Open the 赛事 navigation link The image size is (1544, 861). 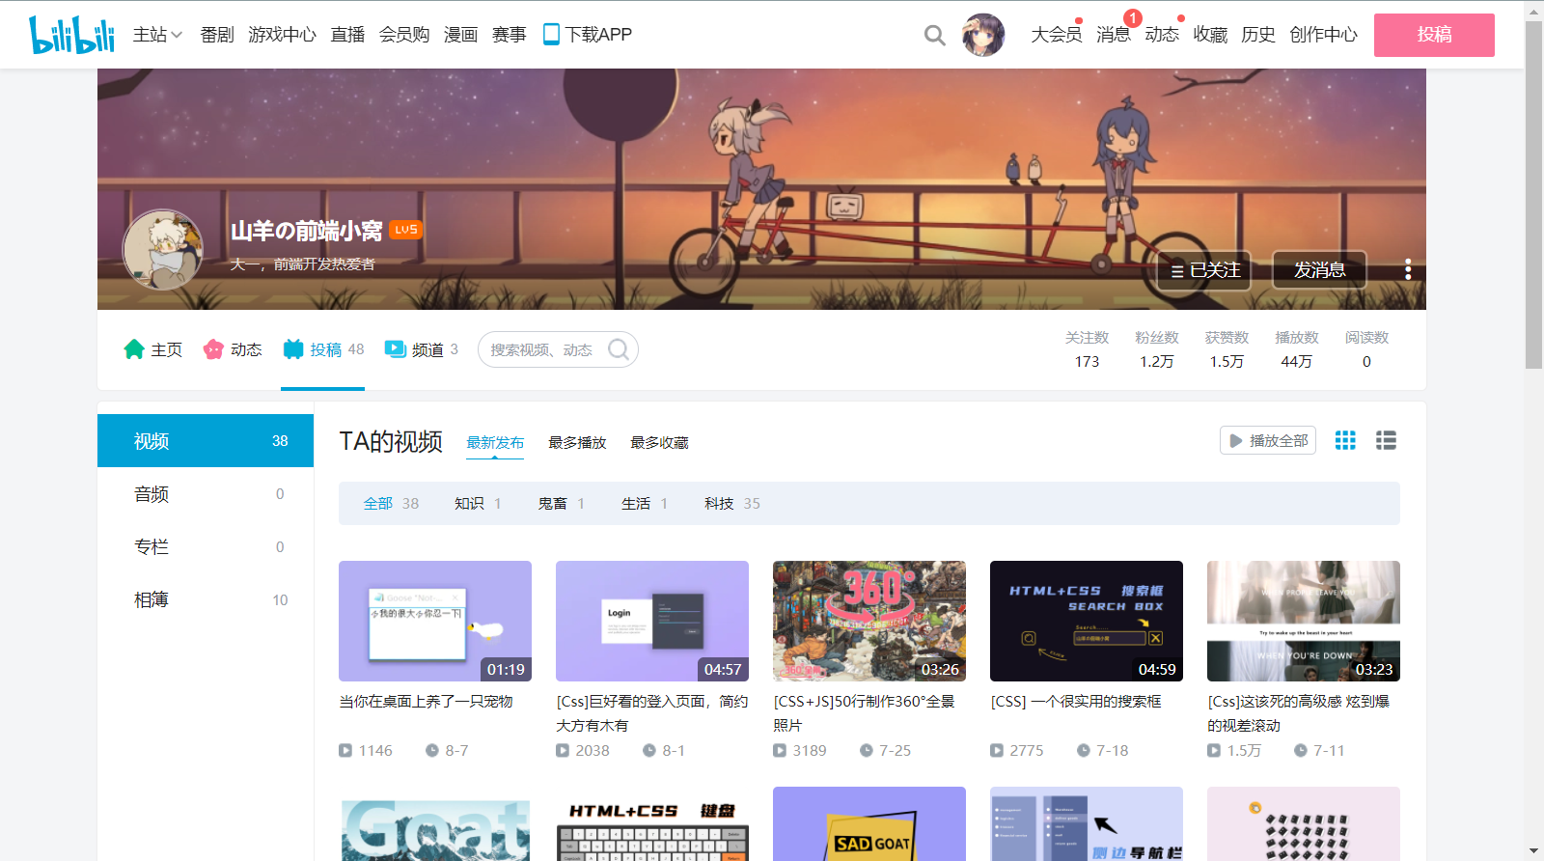[510, 35]
